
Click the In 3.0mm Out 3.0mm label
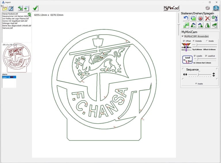tap(202, 63)
